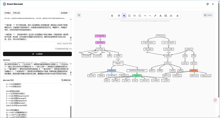Select the orange node in the diagram
The height and width of the screenshot is (118, 220).
pyautogui.click(x=194, y=71)
